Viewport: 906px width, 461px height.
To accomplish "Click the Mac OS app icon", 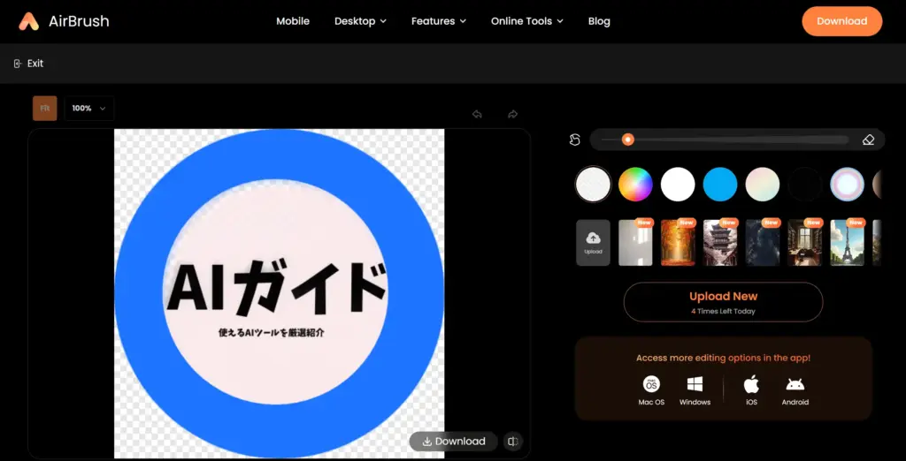I will pyautogui.click(x=651, y=384).
